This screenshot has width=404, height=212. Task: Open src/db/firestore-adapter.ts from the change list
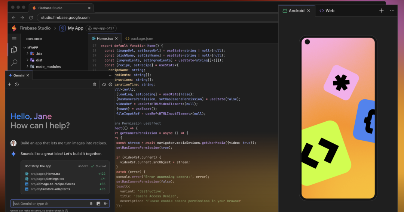(50, 189)
